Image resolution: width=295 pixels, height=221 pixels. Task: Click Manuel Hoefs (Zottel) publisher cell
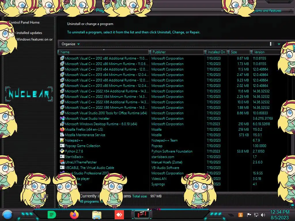(167, 162)
